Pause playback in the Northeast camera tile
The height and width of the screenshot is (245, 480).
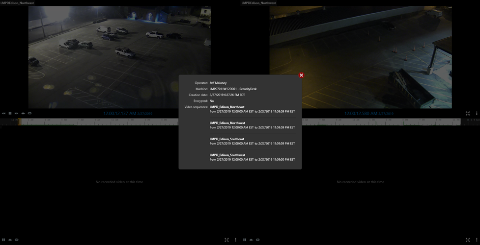click(10, 113)
